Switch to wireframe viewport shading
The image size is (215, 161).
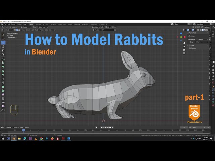(201, 30)
